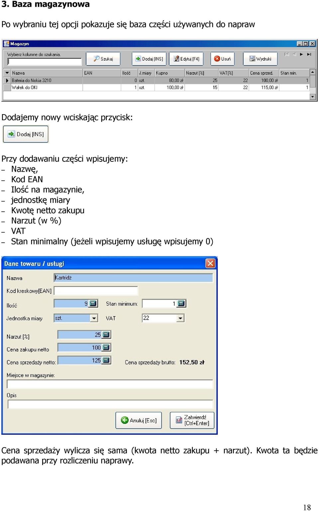Open Edytuj [F4] to edit part

coord(186,59)
